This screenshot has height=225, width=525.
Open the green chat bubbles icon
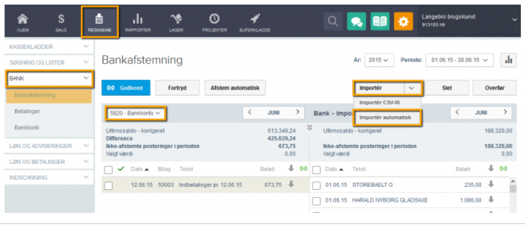click(356, 22)
